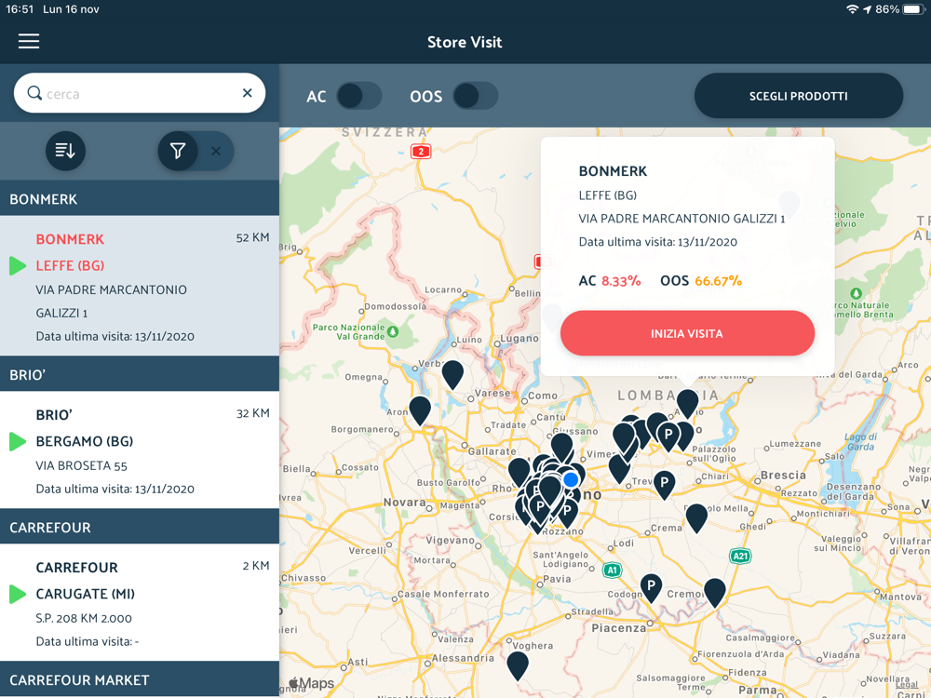Click the 2 KM distance label
This screenshot has height=698, width=931.
click(256, 566)
